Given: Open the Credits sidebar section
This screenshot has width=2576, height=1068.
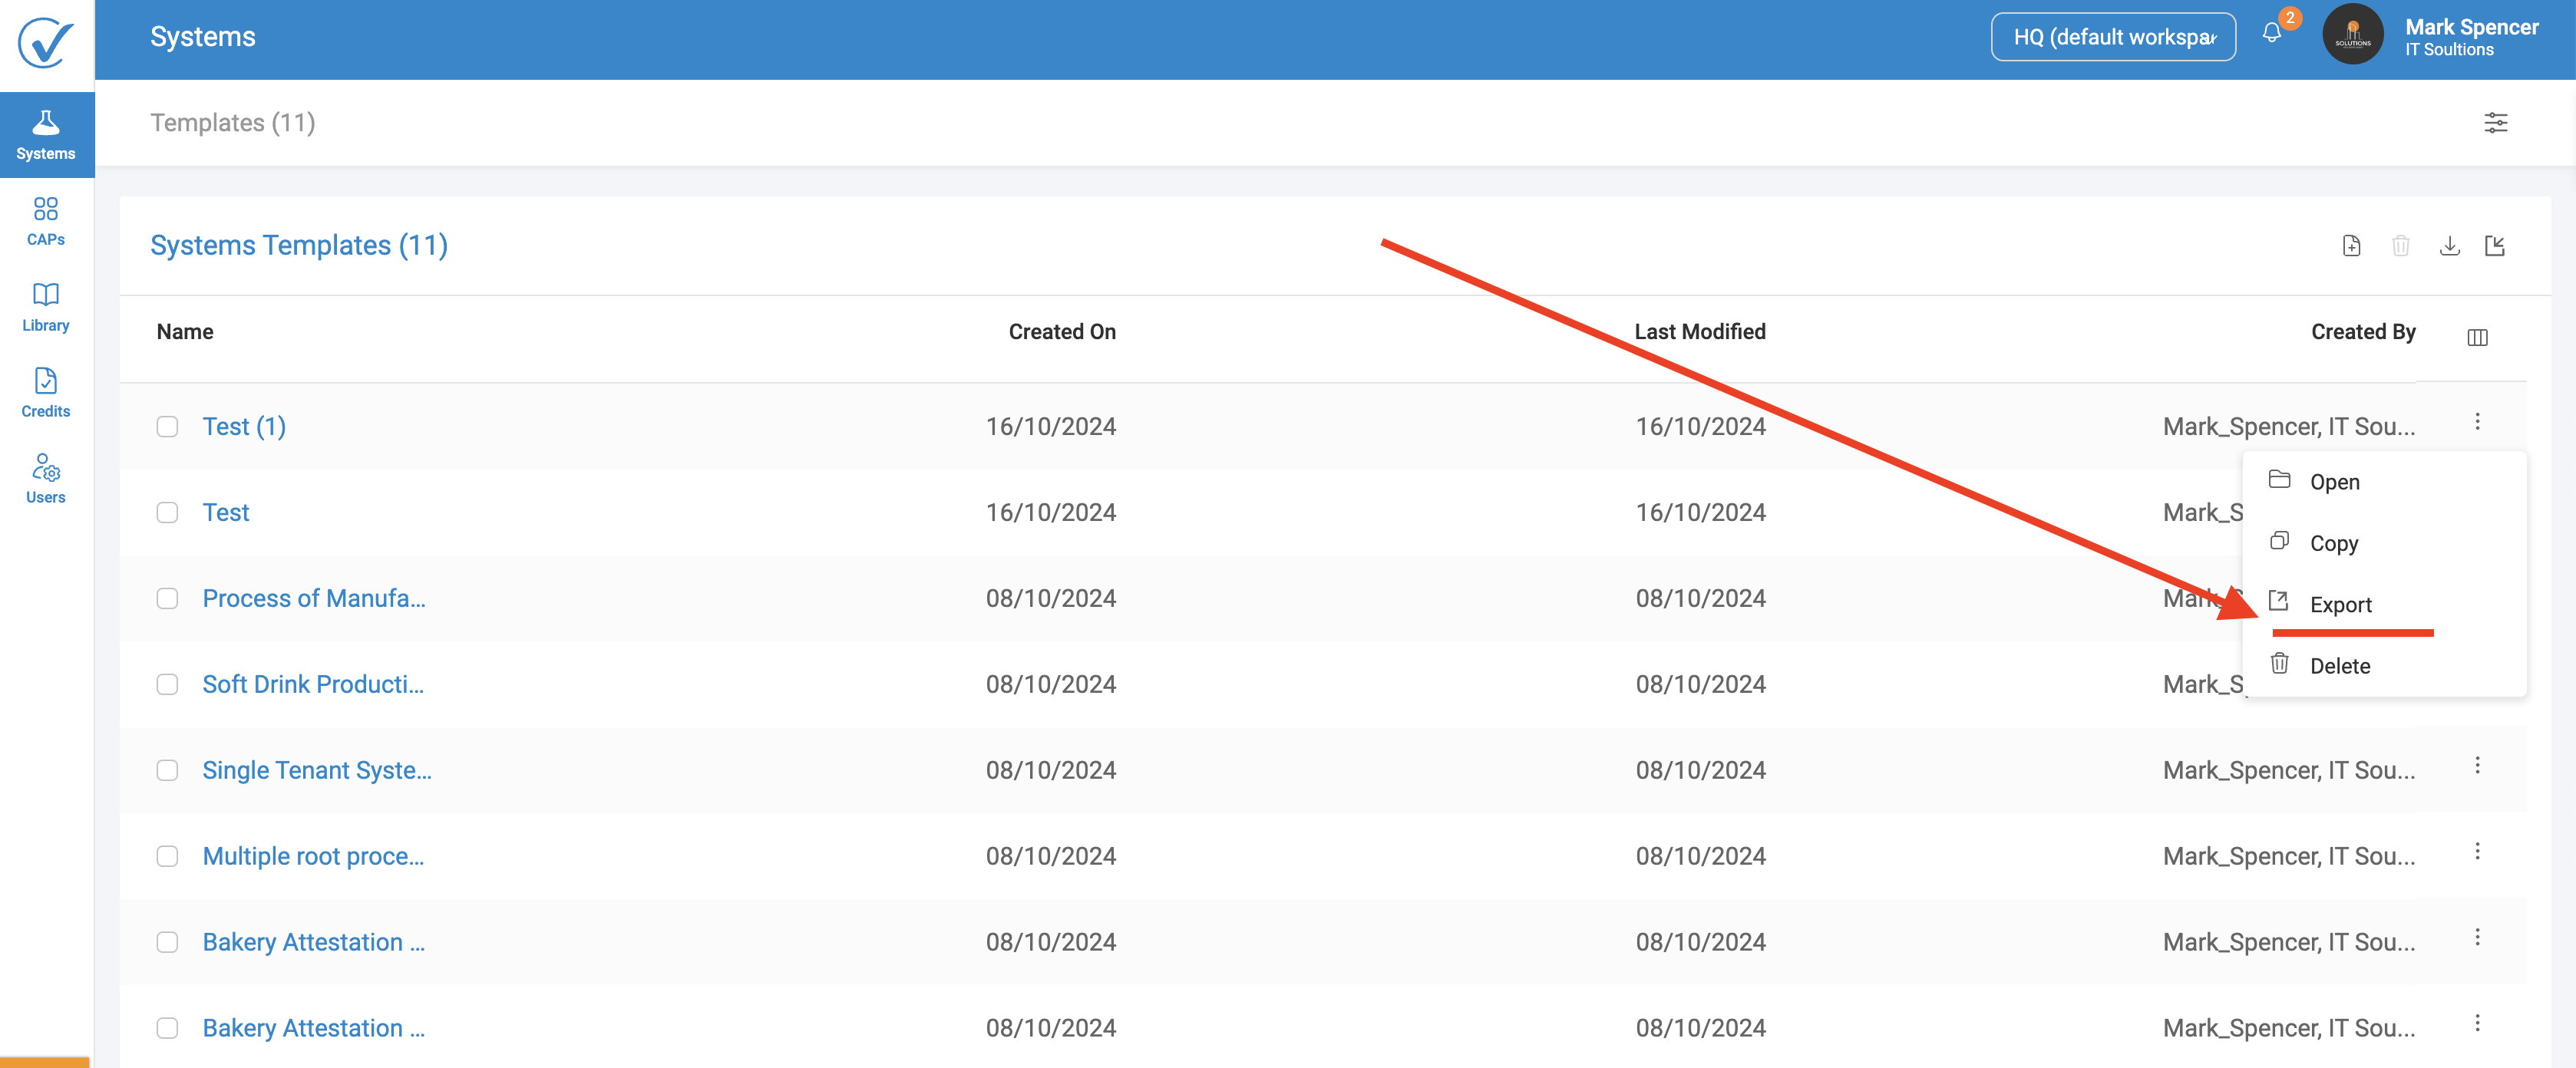Looking at the screenshot, I should click(46, 393).
